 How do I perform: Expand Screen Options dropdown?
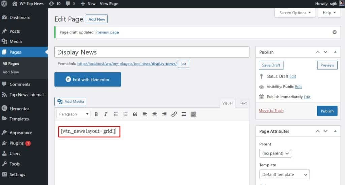point(295,13)
